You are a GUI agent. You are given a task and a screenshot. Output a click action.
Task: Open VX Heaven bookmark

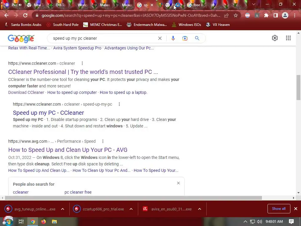(218, 25)
